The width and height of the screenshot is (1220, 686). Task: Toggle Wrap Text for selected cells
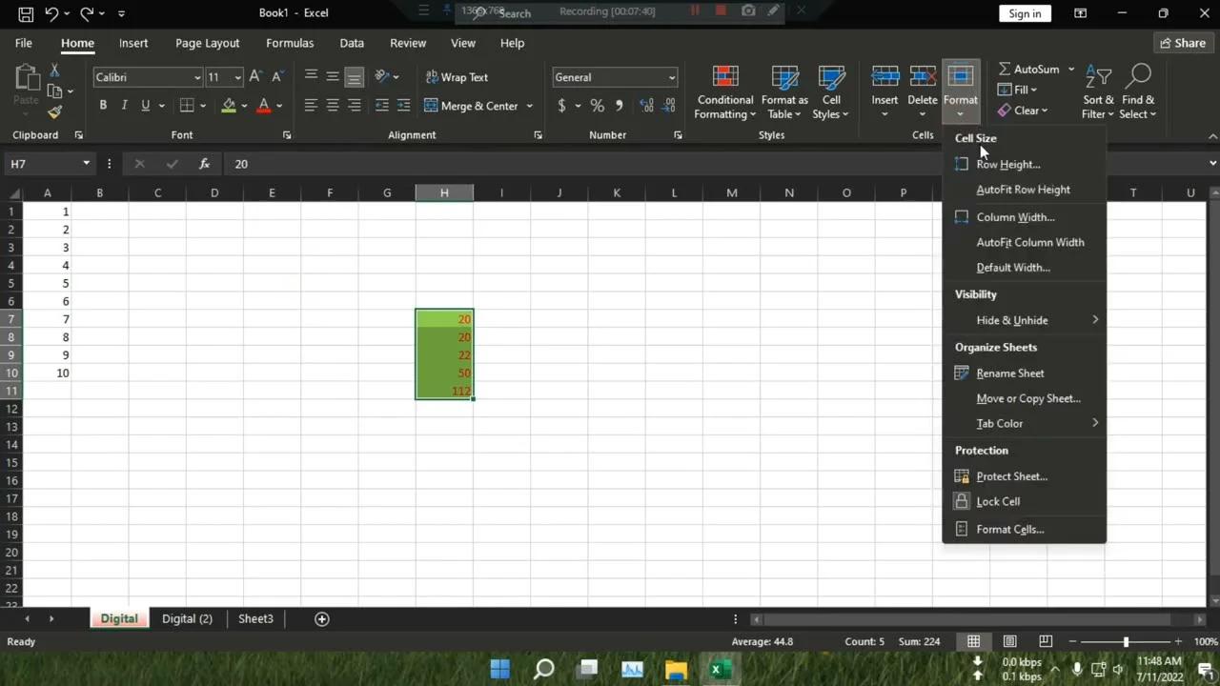(x=457, y=77)
